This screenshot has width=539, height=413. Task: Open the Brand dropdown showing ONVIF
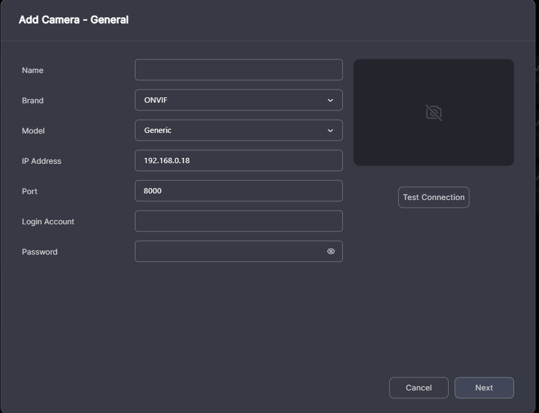click(x=238, y=100)
